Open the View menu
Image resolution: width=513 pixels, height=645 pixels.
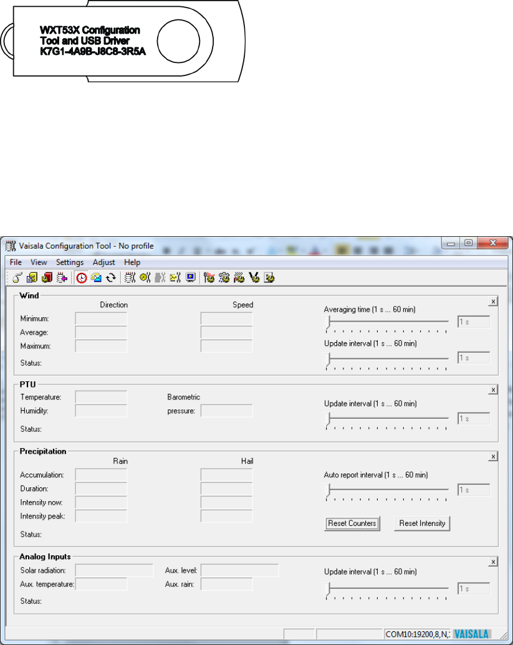(39, 262)
